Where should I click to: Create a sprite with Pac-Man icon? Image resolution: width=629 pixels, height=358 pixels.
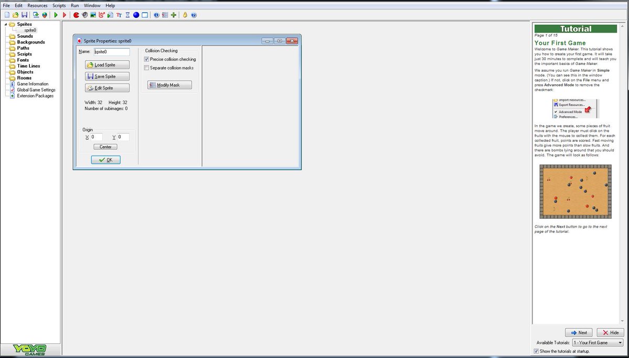tap(76, 15)
